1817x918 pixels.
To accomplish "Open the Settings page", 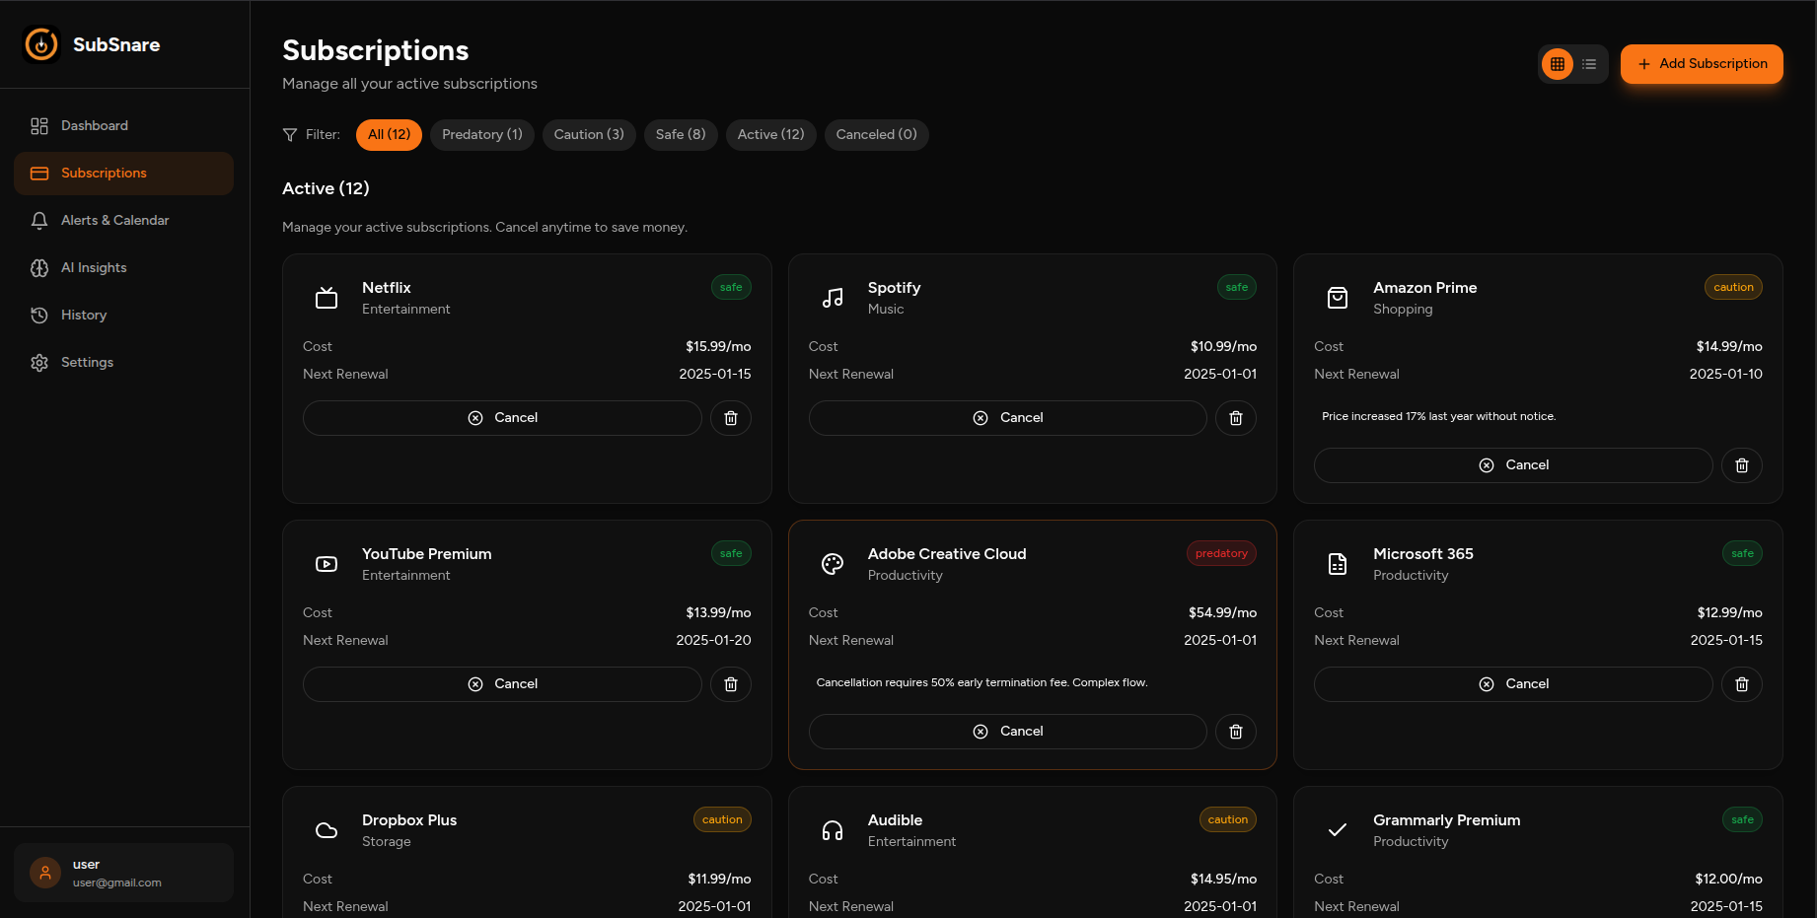I will point(123,363).
